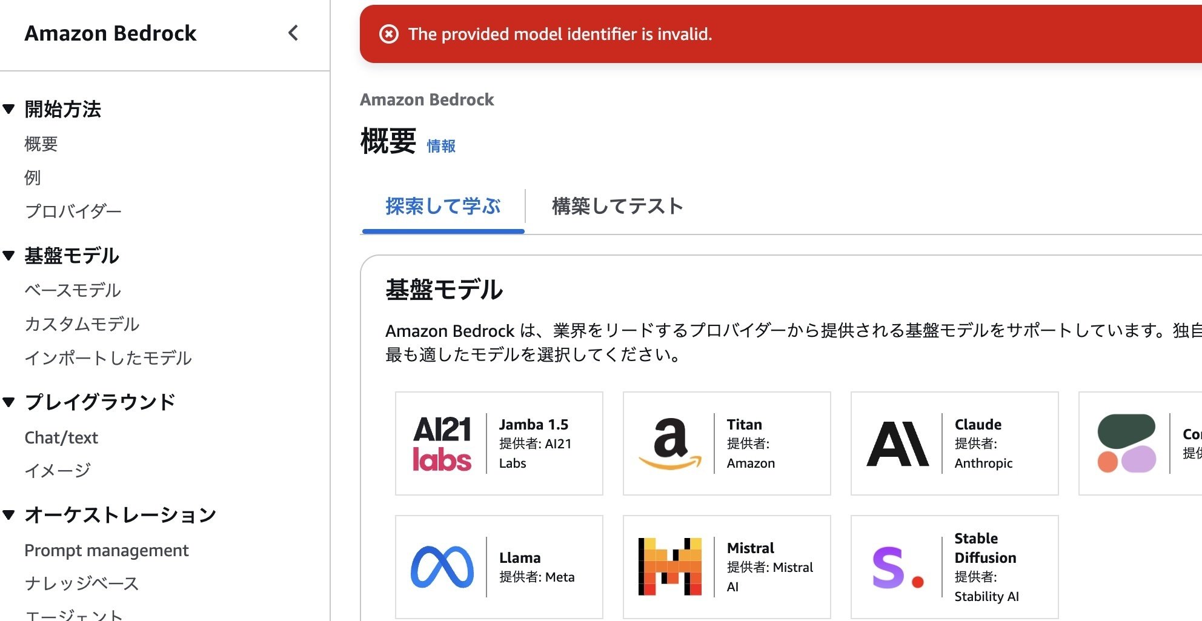1202x621 pixels.
Task: Select the AI21 Labs provider logo
Action: [x=442, y=443]
